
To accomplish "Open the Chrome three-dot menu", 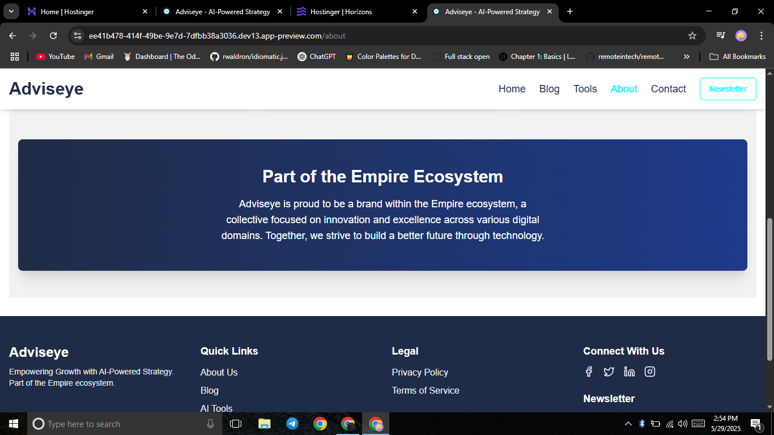I will click(x=761, y=36).
